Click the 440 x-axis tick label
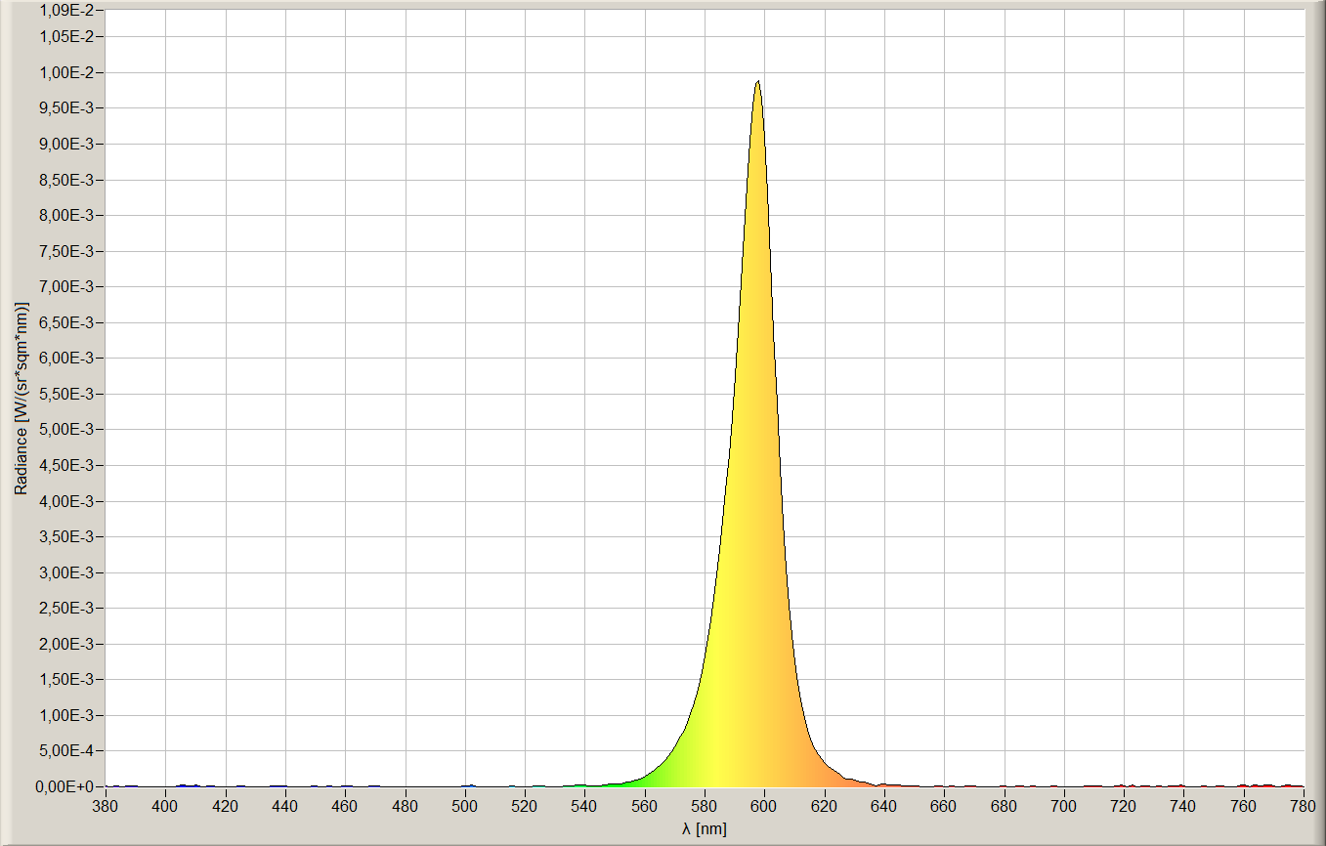 tap(285, 806)
